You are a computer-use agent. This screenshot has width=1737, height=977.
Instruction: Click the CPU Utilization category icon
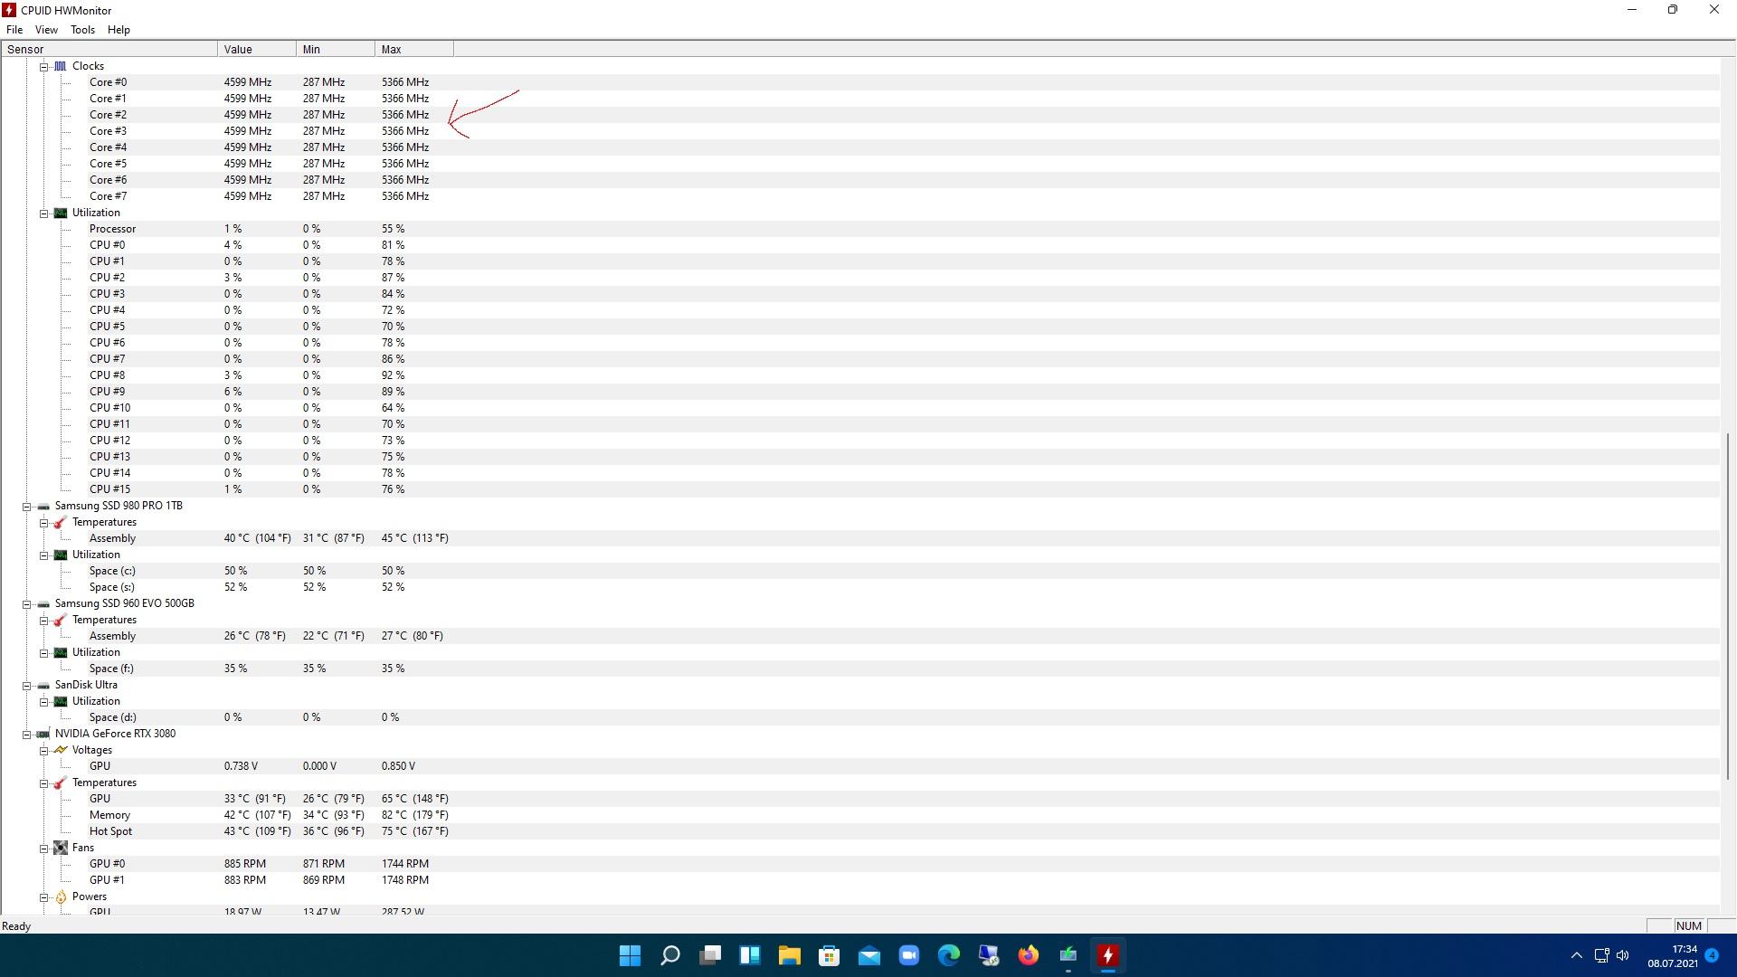(61, 213)
